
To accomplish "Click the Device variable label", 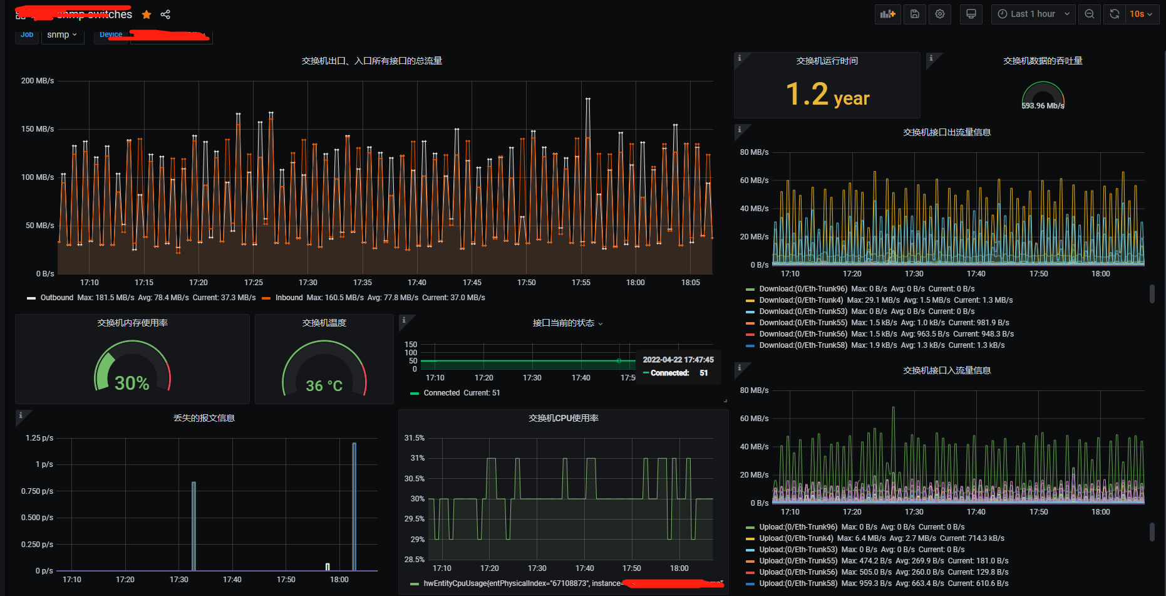I will pyautogui.click(x=111, y=35).
